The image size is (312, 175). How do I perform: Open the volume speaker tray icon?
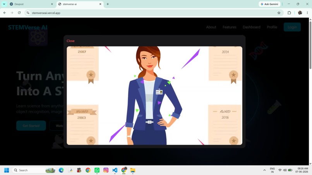285,170
